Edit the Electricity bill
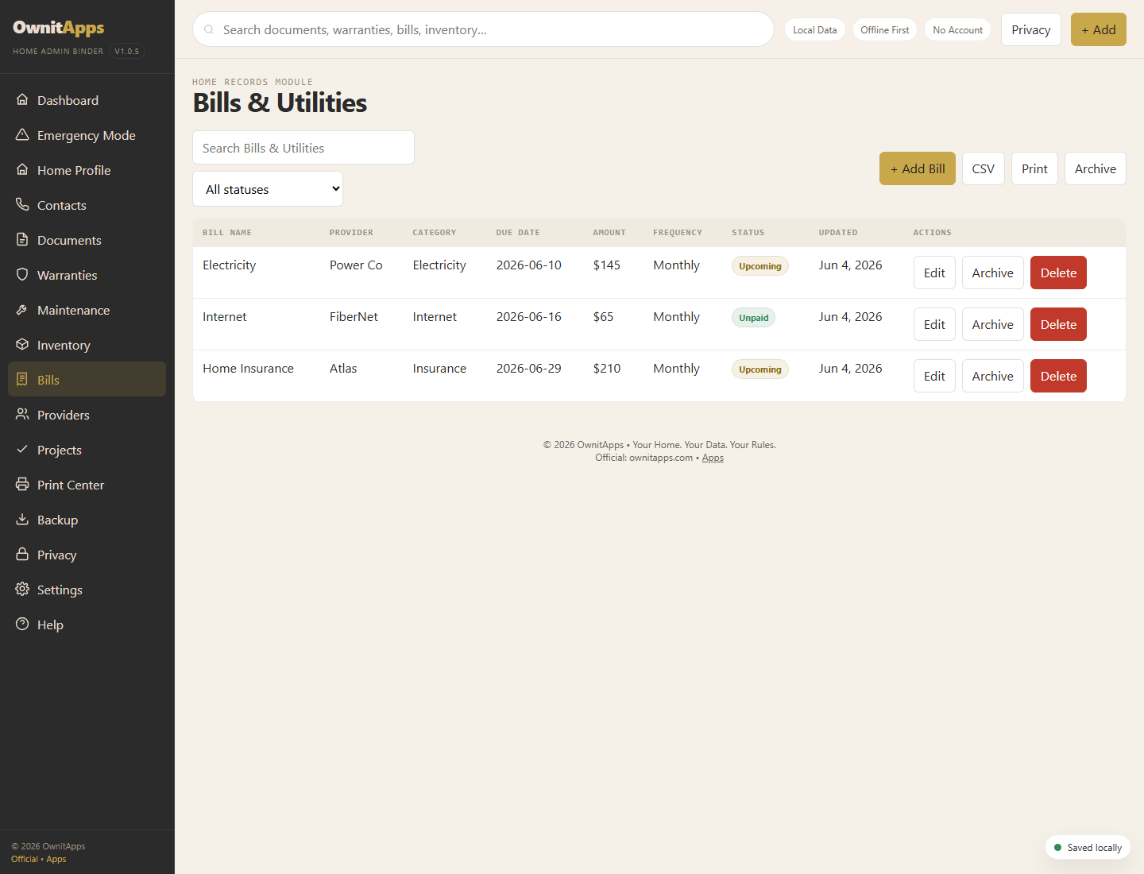Screen dimensions: 1144x874 click(934, 273)
